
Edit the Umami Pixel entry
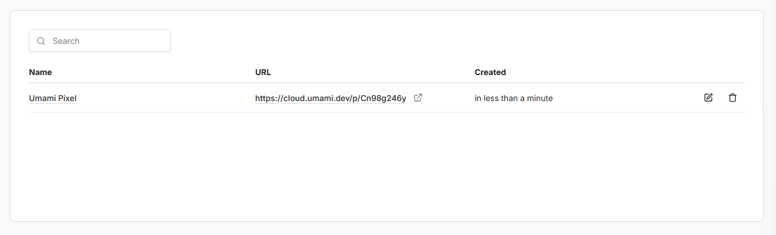coord(708,98)
